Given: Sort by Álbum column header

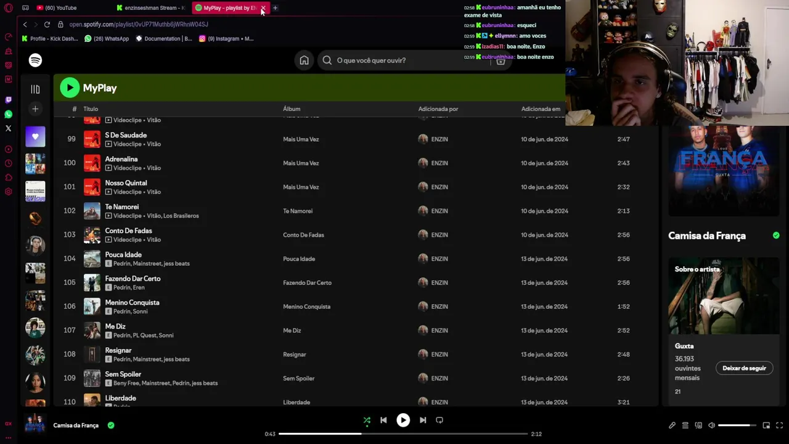Looking at the screenshot, I should [292, 109].
